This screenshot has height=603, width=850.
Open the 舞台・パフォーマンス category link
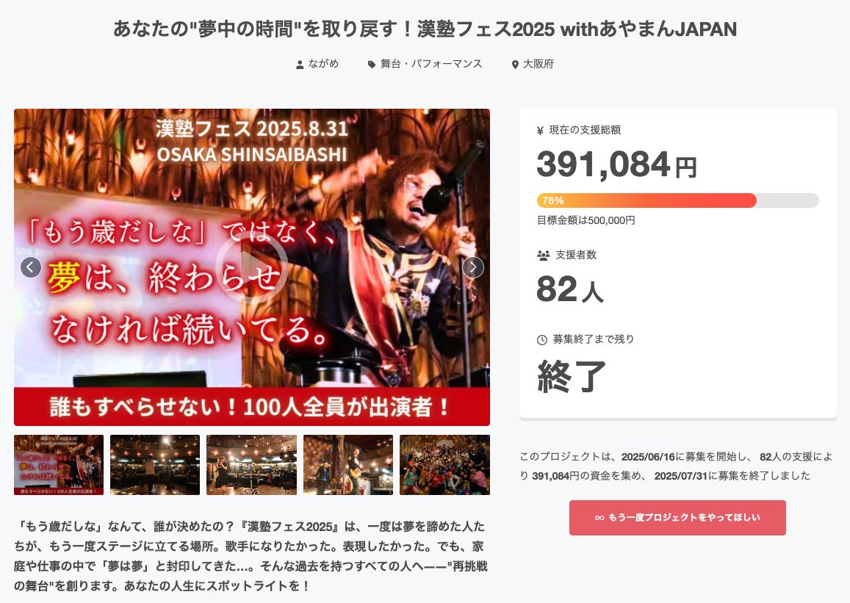[431, 64]
